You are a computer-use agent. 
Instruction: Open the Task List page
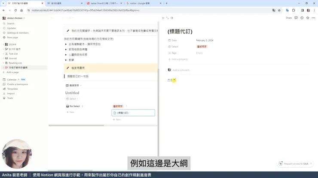13,54
